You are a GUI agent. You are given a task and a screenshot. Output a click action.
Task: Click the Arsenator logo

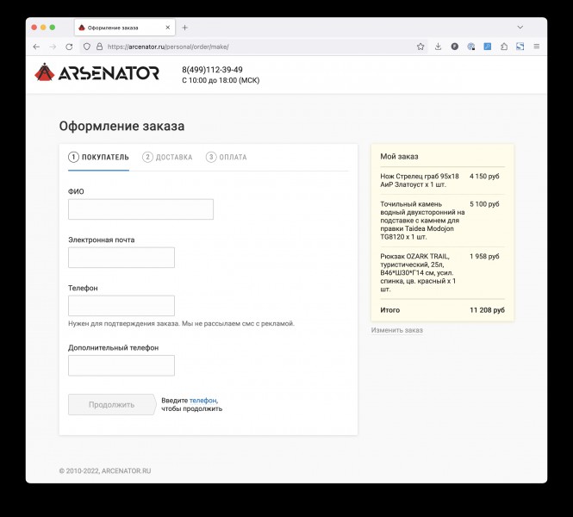(97, 72)
